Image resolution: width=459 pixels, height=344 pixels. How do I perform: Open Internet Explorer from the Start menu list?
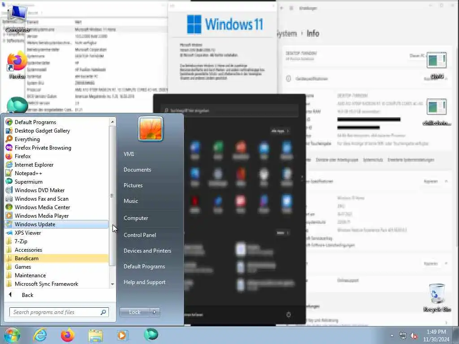tap(56, 164)
